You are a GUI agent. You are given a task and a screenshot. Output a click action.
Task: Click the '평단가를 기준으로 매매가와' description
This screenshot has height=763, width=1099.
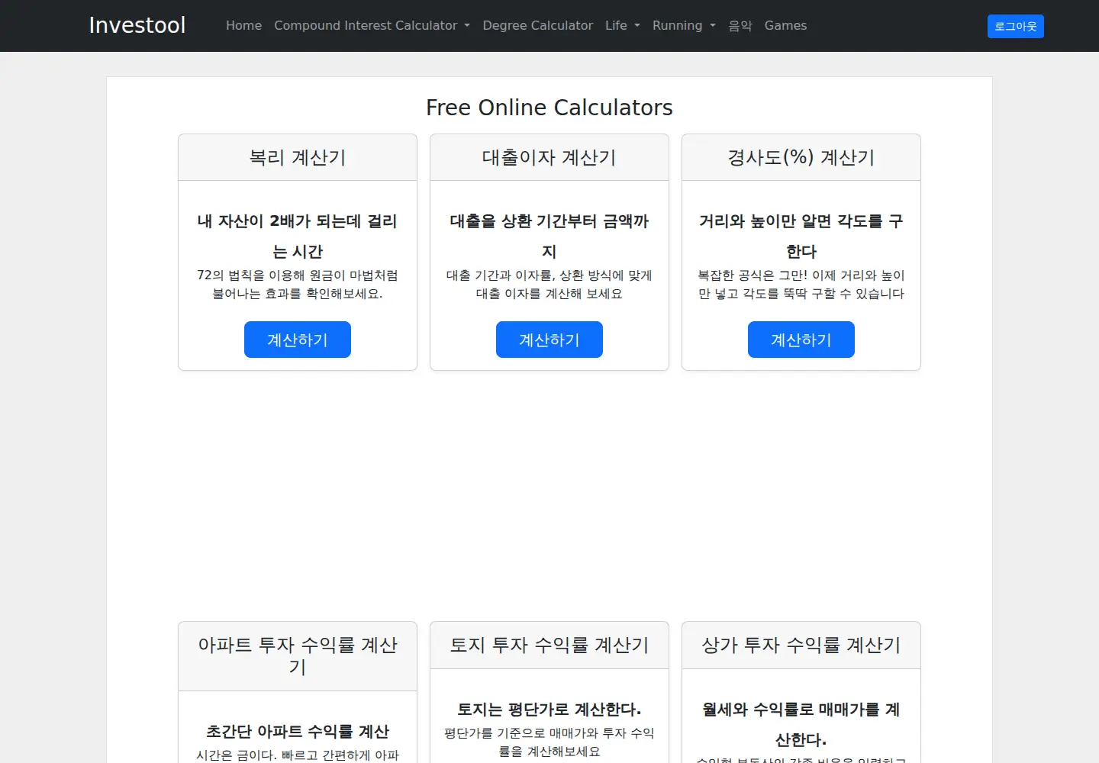point(549,742)
